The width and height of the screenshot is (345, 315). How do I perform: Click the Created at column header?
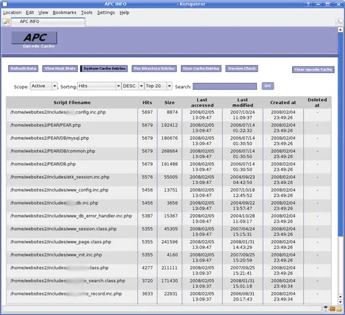pyautogui.click(x=283, y=102)
